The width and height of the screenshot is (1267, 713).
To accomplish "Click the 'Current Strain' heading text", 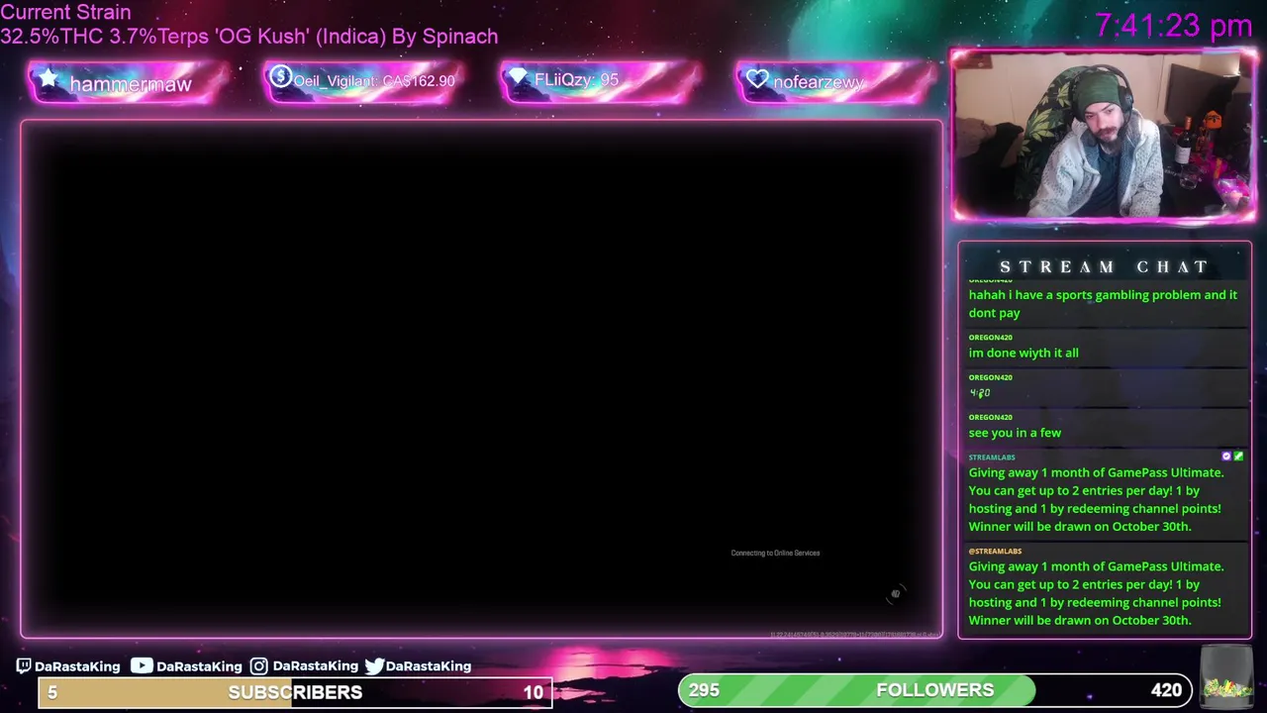I will 65,12.
